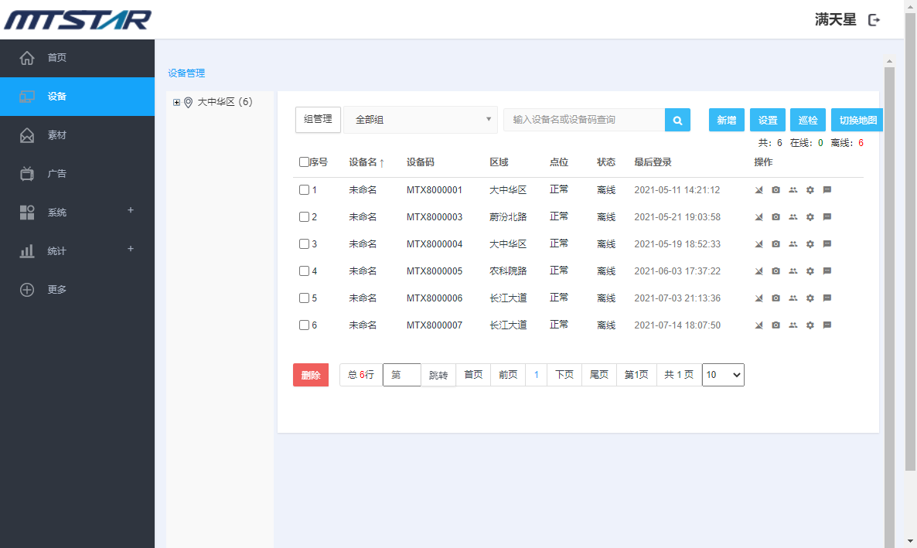Click the group users icon for MTX8000005

click(x=793, y=271)
